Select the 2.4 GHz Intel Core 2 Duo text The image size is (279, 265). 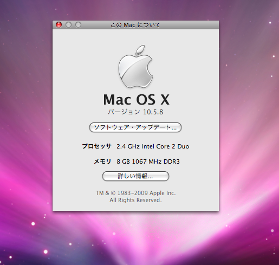[x=153, y=146]
